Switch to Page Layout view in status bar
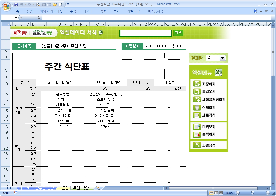Screen dimensions: 276x196 click(216, 193)
